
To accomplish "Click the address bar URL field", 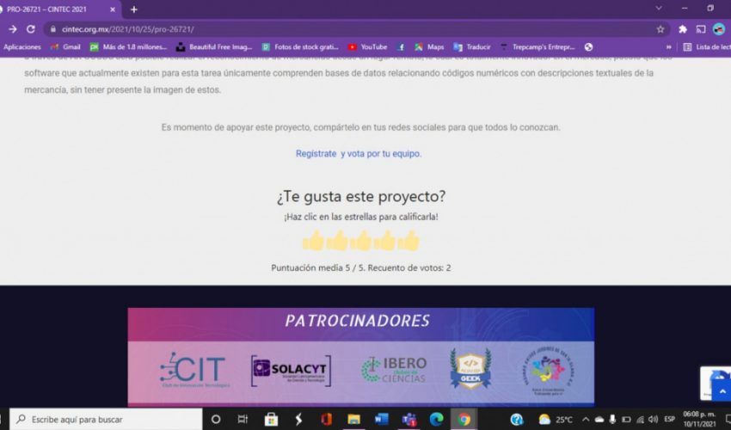I will pos(357,29).
